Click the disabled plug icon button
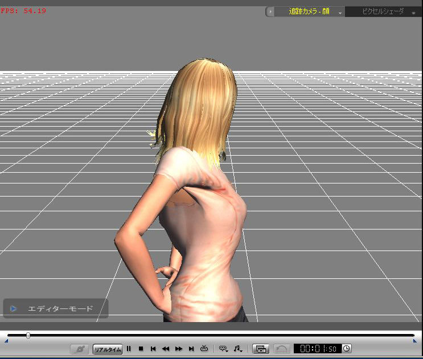 click(x=80, y=349)
